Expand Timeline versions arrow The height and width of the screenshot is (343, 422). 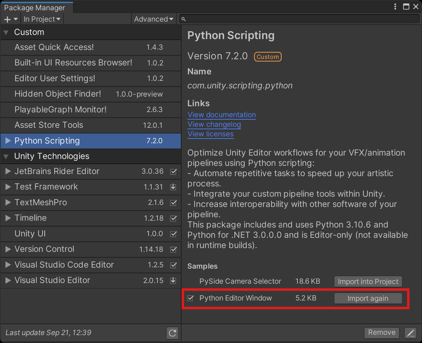(x=8, y=218)
